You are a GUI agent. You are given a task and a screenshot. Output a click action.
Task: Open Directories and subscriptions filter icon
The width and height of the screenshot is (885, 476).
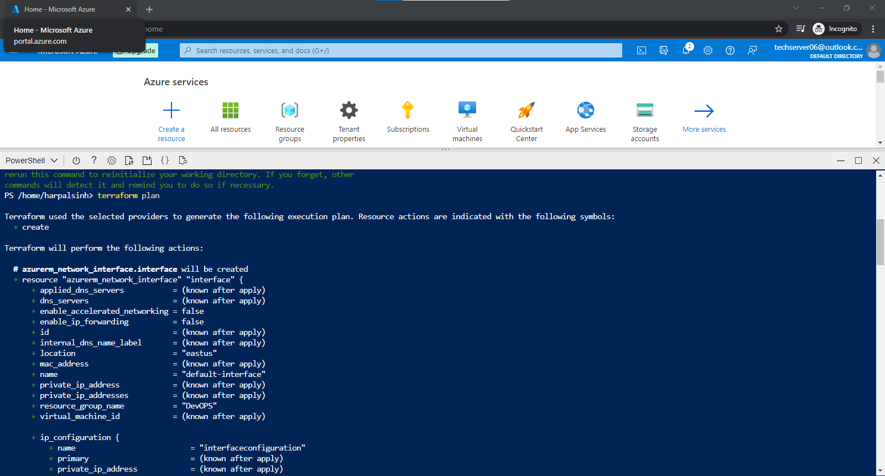tap(664, 50)
